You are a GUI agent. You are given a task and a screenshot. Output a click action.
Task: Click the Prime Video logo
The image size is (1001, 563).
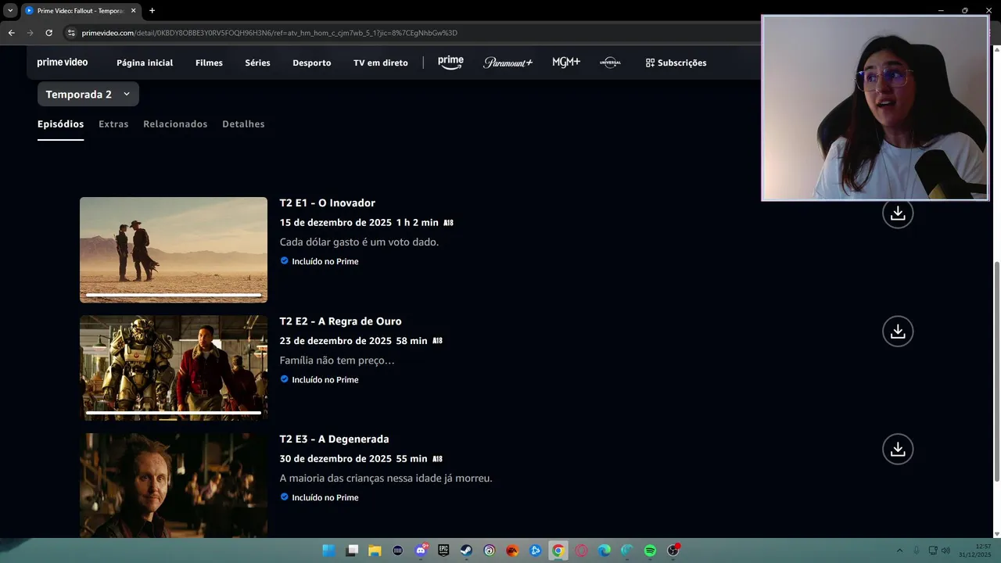pos(63,63)
